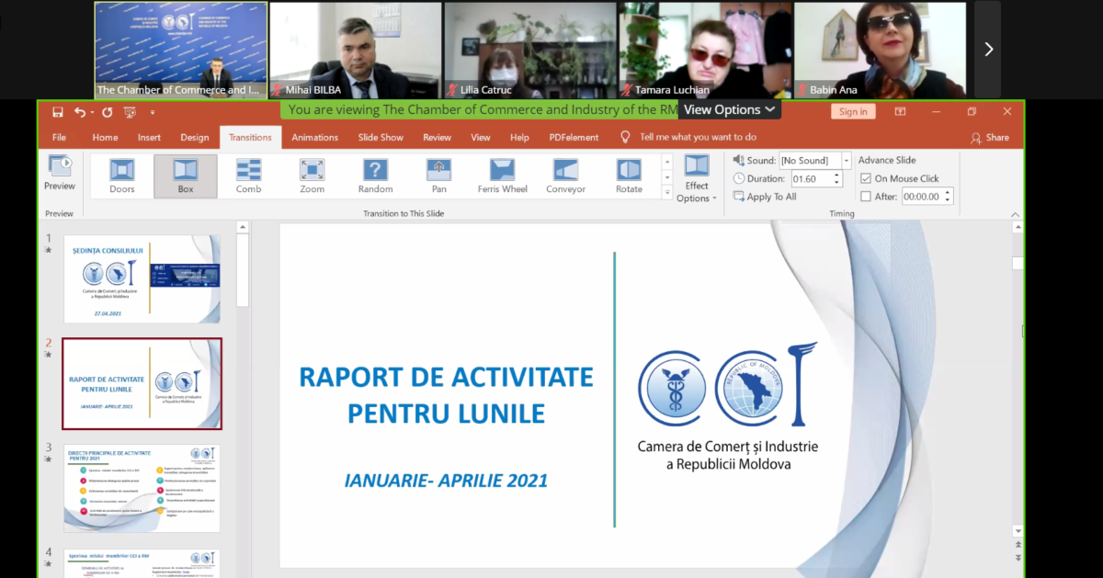This screenshot has height=578, width=1103.
Task: Apply the Random transition
Action: 376,176
